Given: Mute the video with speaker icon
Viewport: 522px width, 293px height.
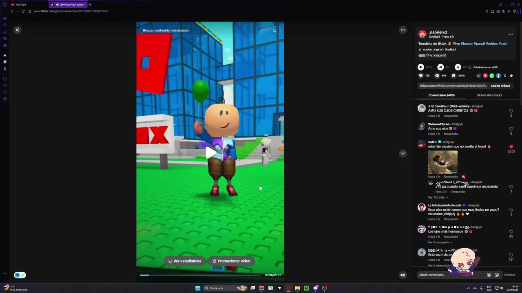Looking at the screenshot, I should (403, 275).
